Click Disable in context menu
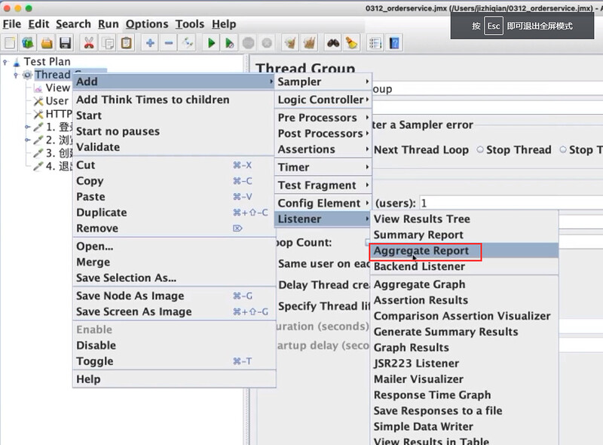Image resolution: width=603 pixels, height=445 pixels. point(174,345)
